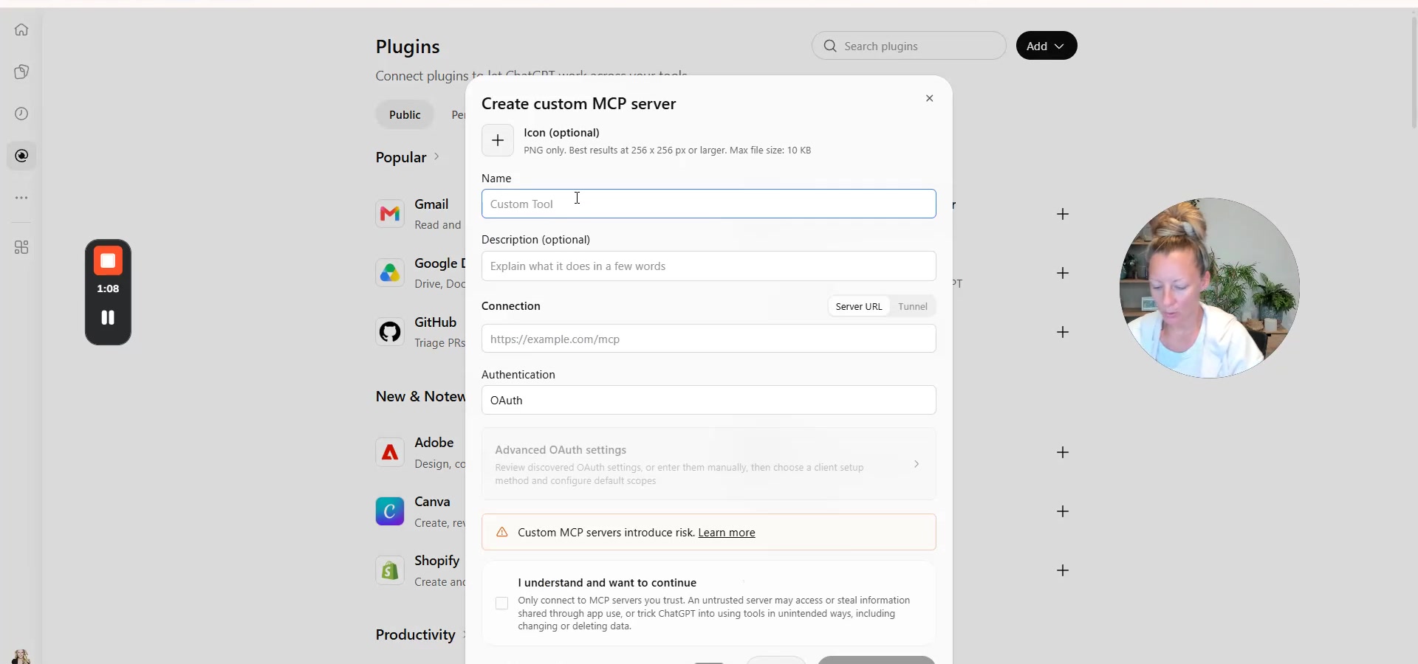The image size is (1418, 664).
Task: Click the GitHub plugin logo
Action: [390, 332]
